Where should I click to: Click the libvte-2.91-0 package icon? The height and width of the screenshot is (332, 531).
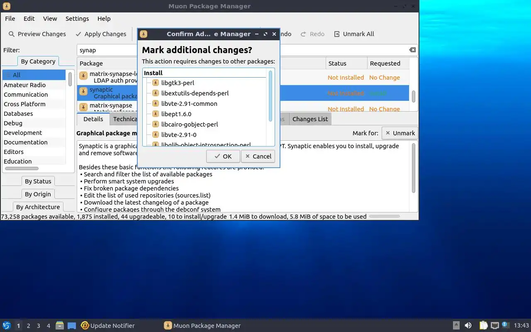coord(156,134)
